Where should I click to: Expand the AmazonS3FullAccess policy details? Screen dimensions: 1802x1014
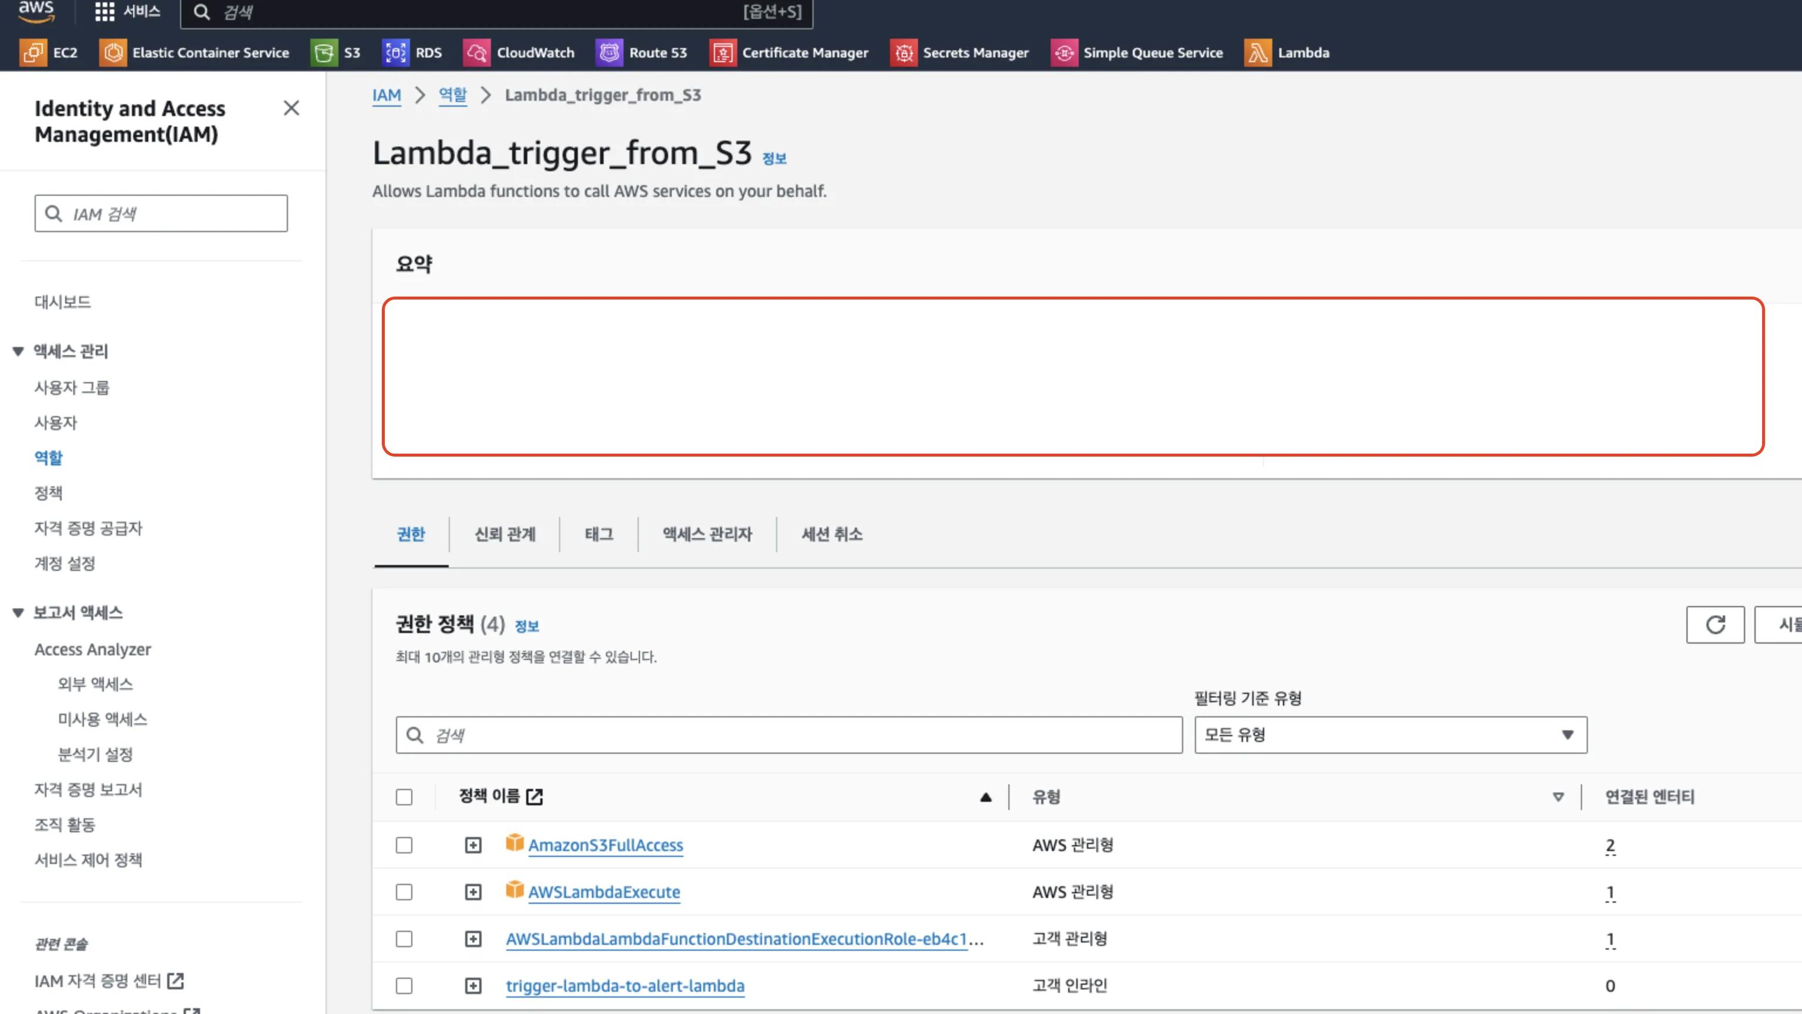tap(473, 845)
